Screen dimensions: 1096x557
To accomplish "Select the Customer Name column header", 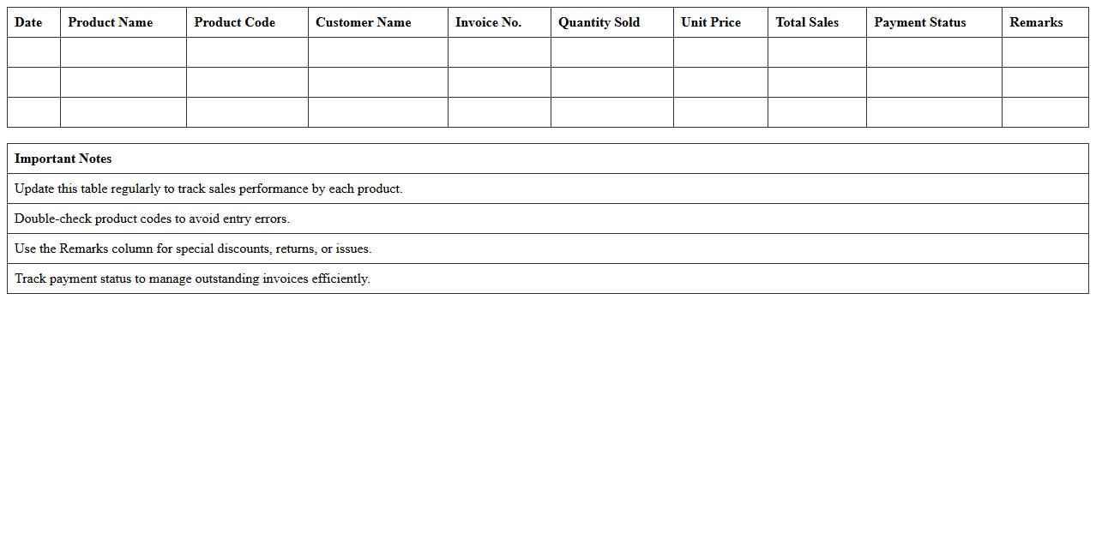I will coord(363,22).
